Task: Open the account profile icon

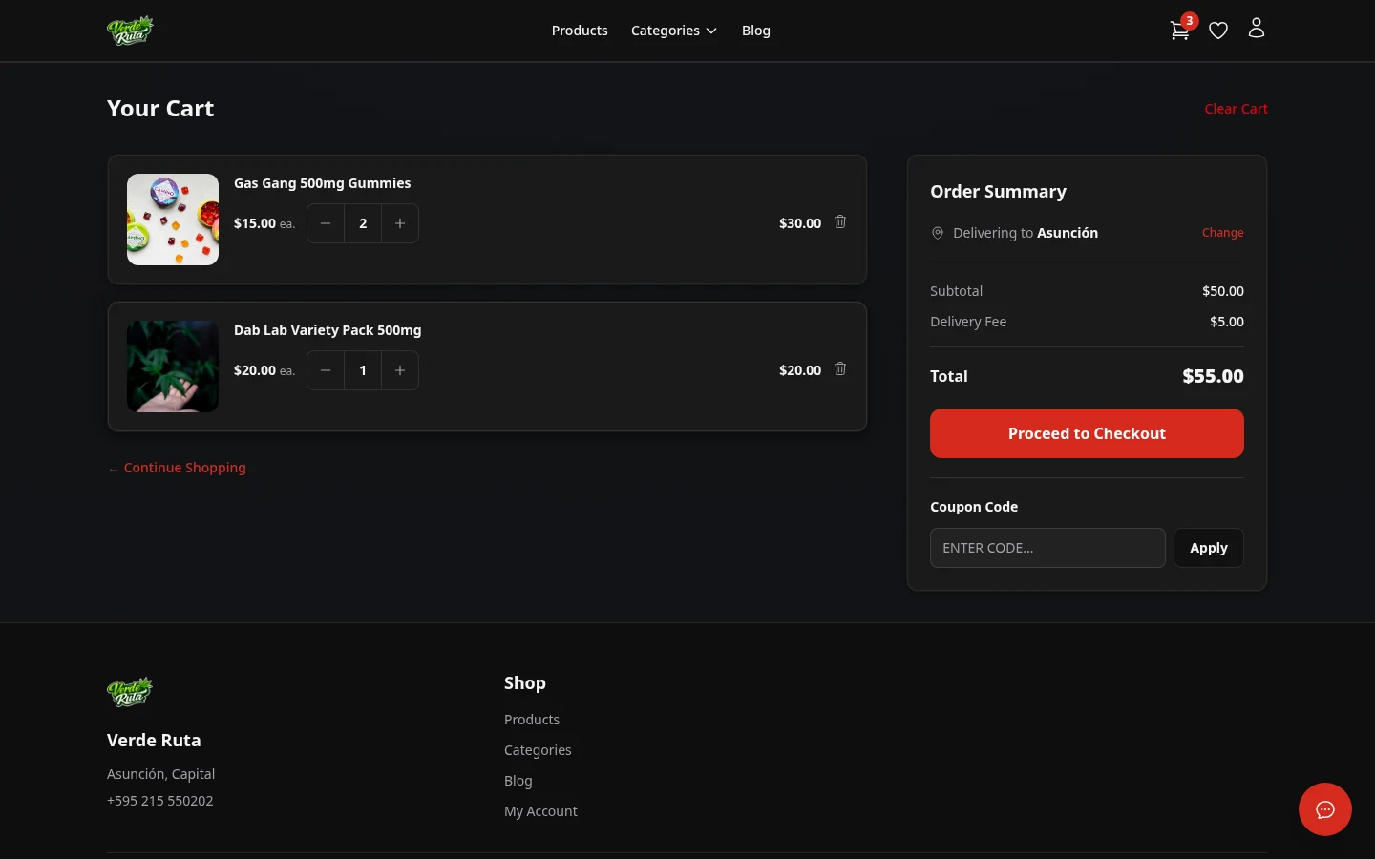Action: (1257, 28)
